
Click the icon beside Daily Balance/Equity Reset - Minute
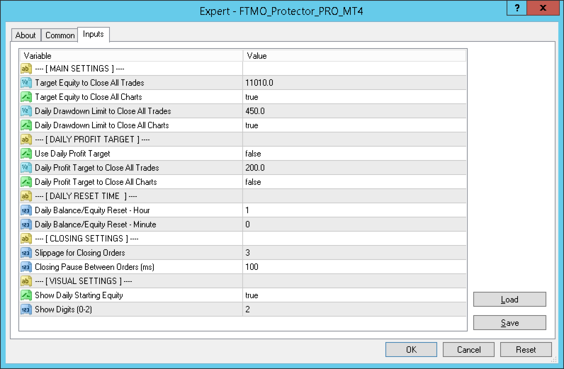tap(26, 225)
